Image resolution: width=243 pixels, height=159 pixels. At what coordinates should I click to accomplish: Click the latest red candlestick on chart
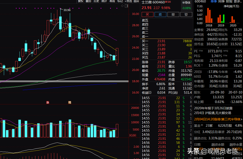tap(117, 56)
